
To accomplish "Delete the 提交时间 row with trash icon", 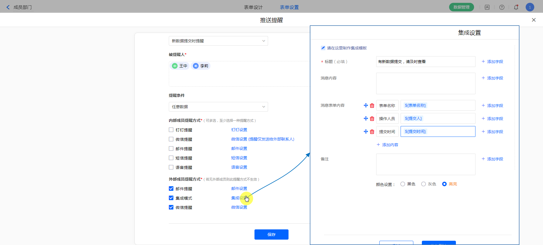I will (x=372, y=132).
